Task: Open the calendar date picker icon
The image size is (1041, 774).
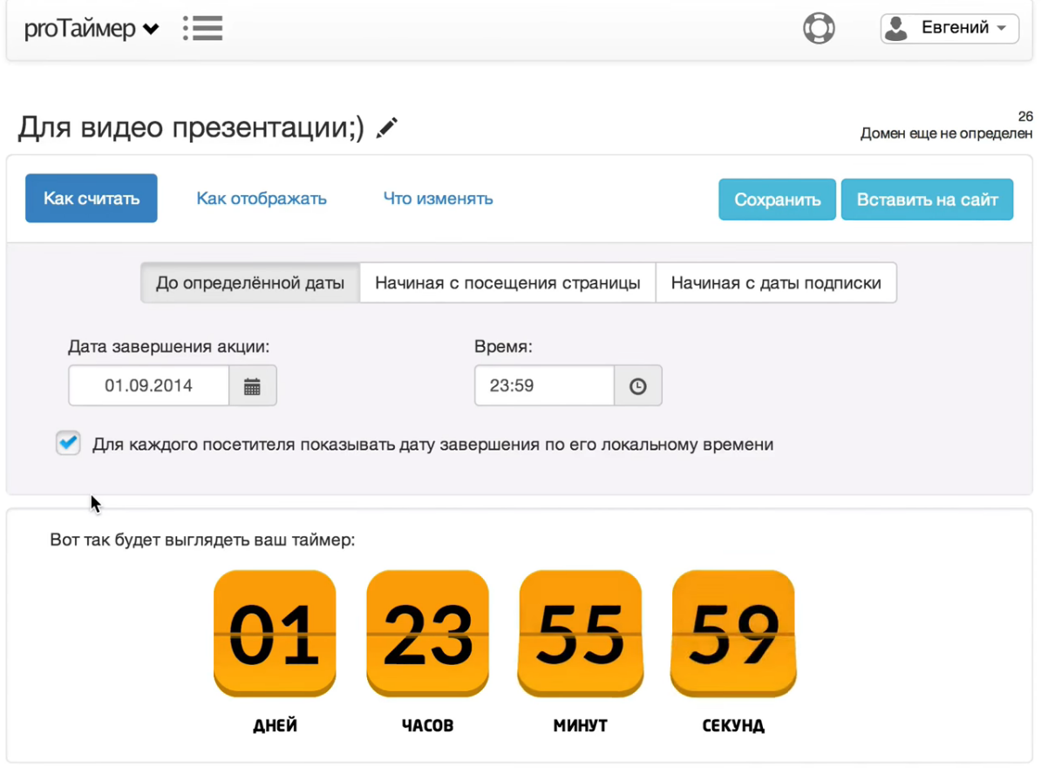Action: (252, 385)
